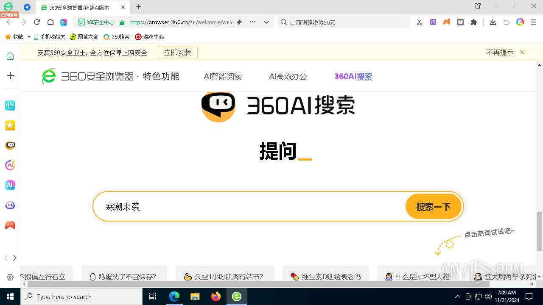Open 手机收藏夹 bookmark
This screenshot has width=543, height=305.
49,37
